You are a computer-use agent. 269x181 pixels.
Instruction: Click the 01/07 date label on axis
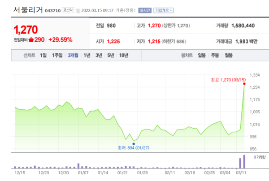[83, 173]
